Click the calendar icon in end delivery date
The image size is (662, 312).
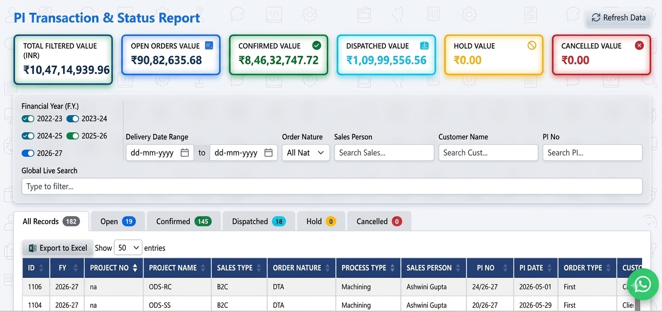click(x=268, y=152)
